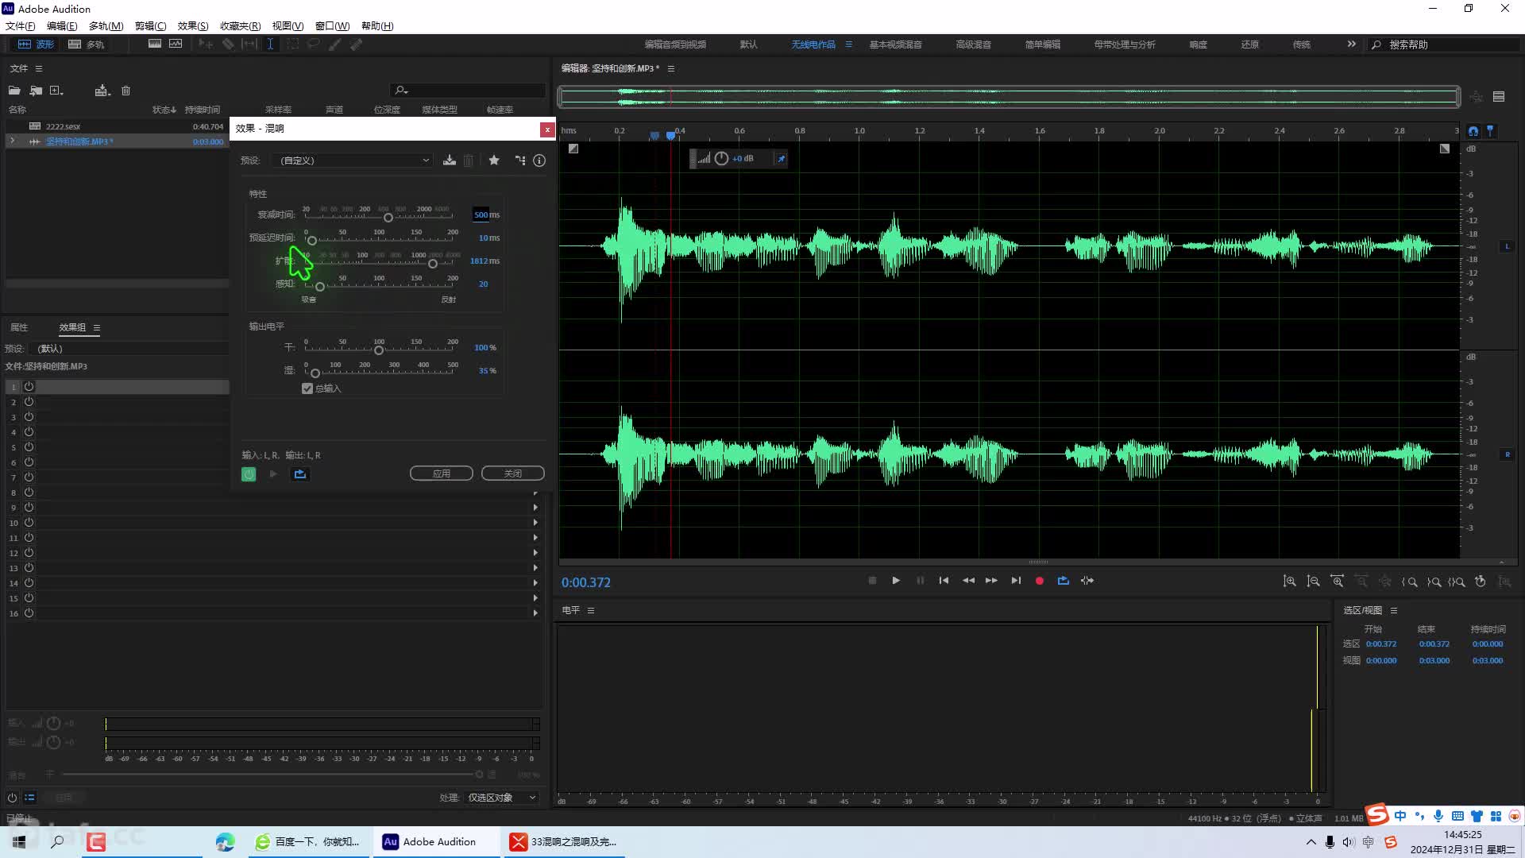Toggle power for effects rack slot 10
This screenshot has height=858, width=1525.
pos(29,523)
